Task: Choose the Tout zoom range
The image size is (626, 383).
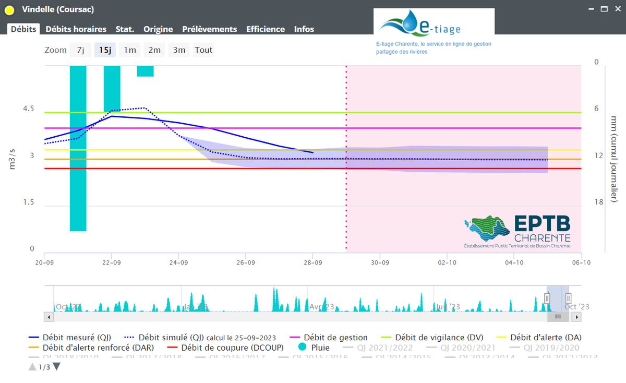Action: [x=203, y=50]
